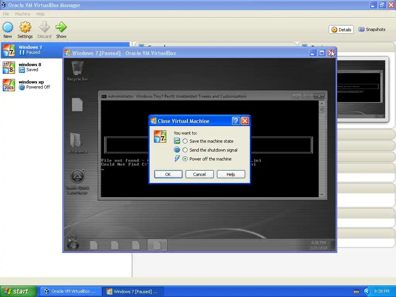Open the Help menu in Manager

coord(40,14)
